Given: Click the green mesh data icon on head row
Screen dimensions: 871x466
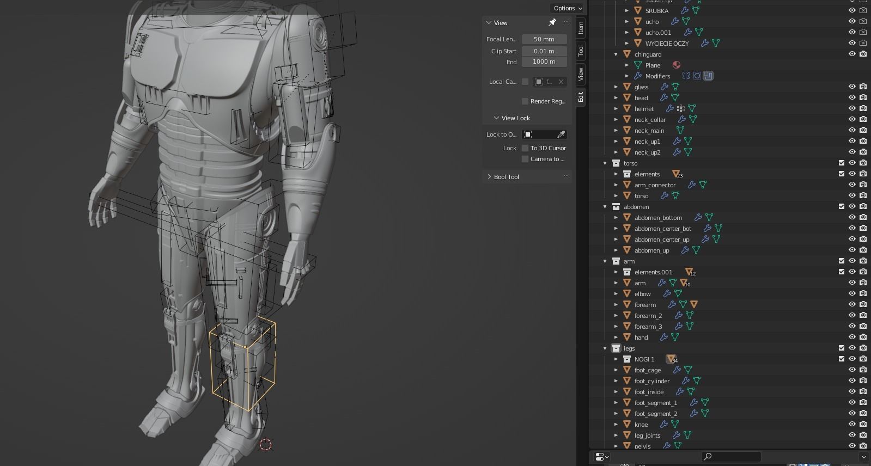Looking at the screenshot, I should 675,97.
